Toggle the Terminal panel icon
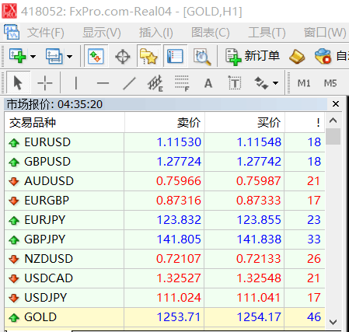Viewport: 349px width, 332px height. (x=175, y=56)
